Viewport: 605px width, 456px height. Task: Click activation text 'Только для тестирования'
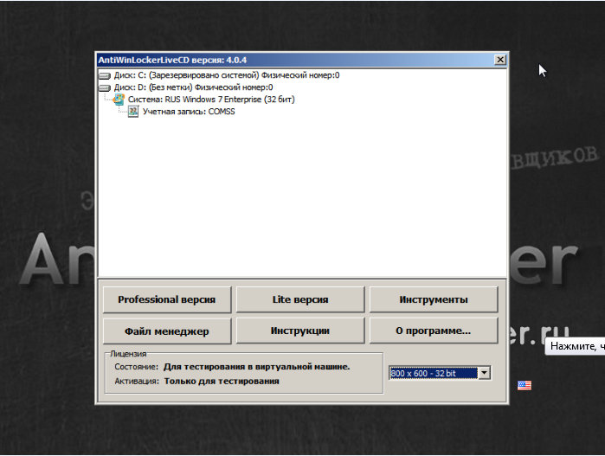[x=222, y=382]
